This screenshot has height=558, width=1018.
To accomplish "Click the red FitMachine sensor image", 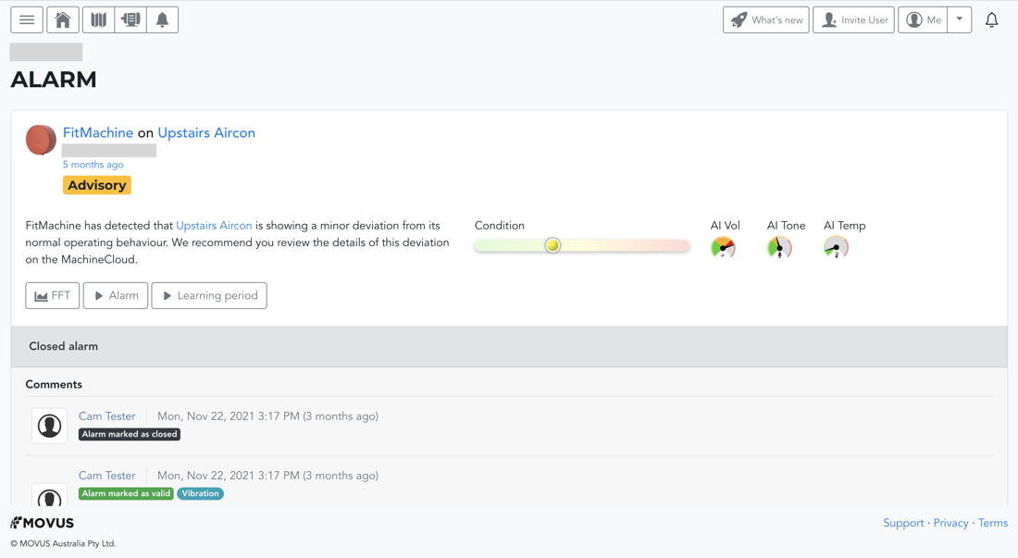I will [41, 140].
